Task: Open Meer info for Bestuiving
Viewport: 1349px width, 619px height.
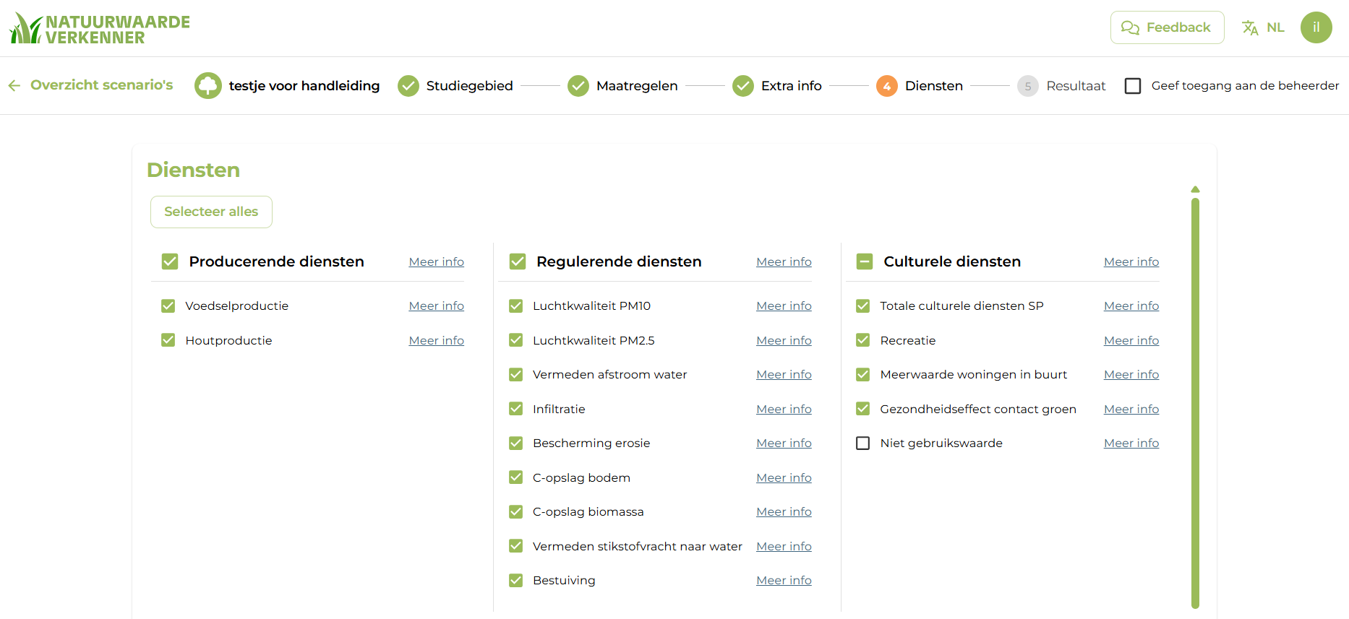Action: click(x=784, y=580)
